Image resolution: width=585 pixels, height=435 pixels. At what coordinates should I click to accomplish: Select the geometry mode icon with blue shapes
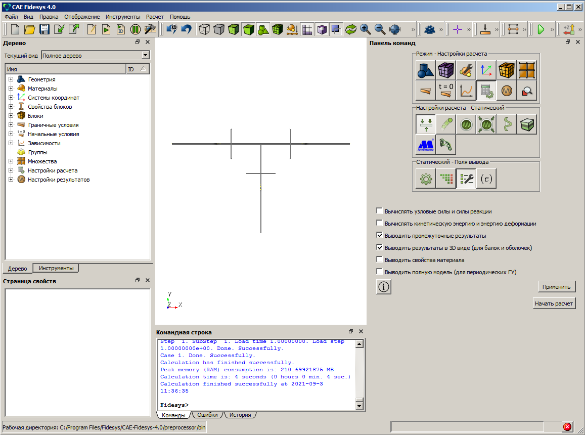click(x=426, y=70)
